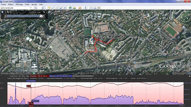View in Google Maps icon
191x107 pixels.
99,8
